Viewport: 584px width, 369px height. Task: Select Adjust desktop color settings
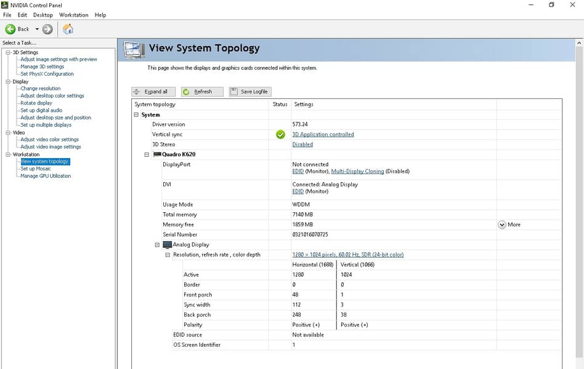[52, 95]
